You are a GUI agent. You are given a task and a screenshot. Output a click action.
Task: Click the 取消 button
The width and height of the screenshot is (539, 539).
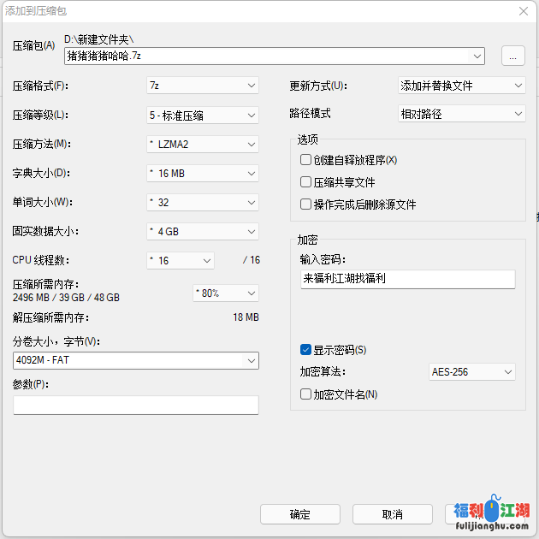[392, 514]
